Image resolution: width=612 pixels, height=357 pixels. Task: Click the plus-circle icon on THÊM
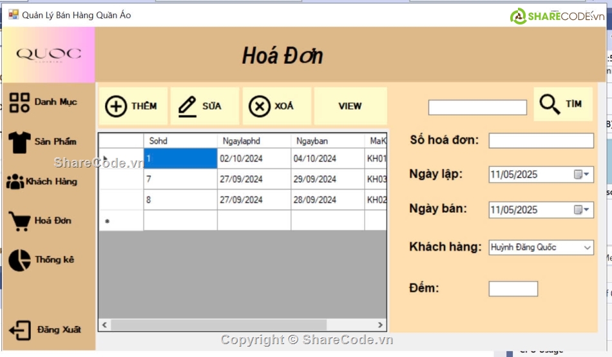116,106
